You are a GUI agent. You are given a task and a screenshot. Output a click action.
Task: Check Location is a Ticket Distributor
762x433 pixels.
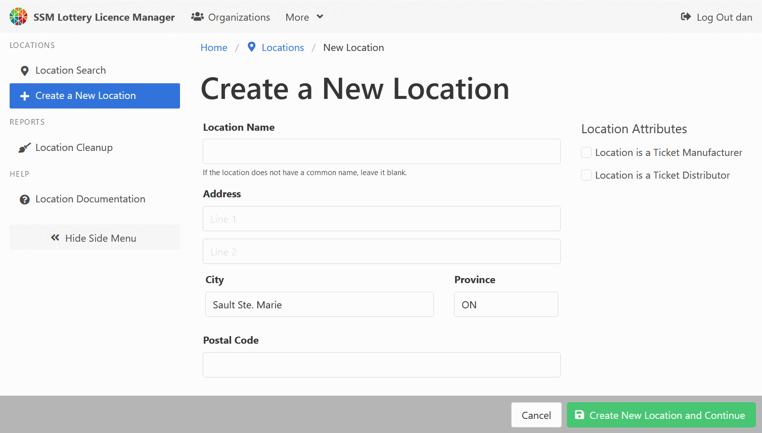coord(586,175)
